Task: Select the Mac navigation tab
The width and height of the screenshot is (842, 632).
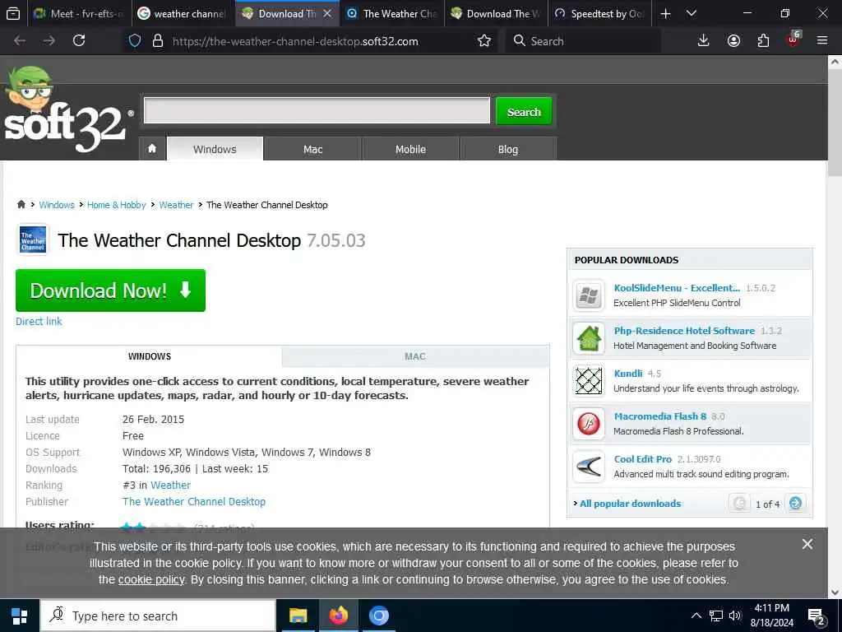Action: 313,149
